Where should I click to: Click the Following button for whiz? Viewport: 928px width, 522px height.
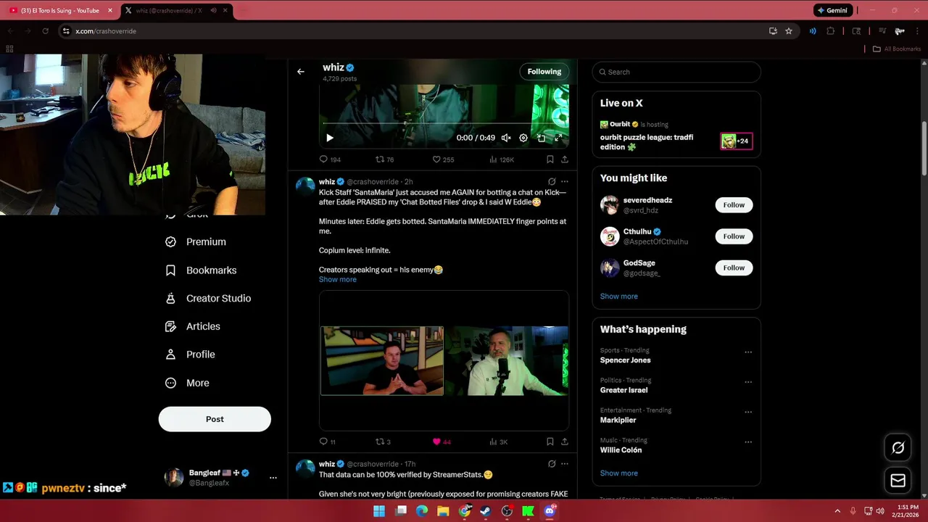click(544, 72)
